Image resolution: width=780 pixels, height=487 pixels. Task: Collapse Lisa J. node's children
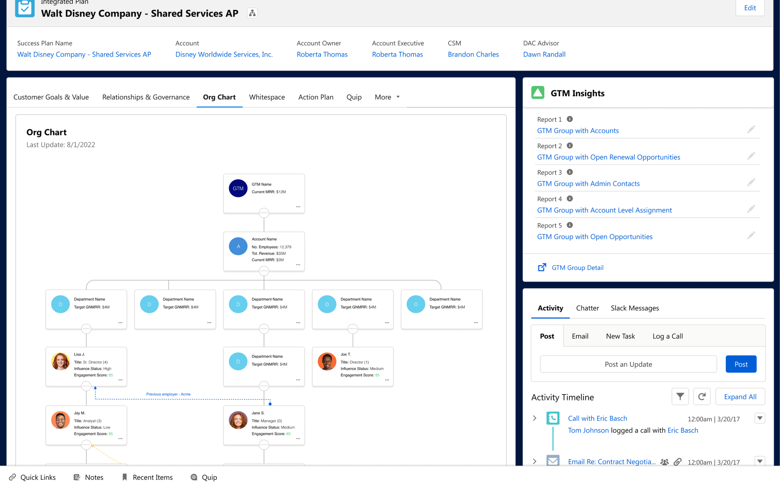pyautogui.click(x=86, y=386)
